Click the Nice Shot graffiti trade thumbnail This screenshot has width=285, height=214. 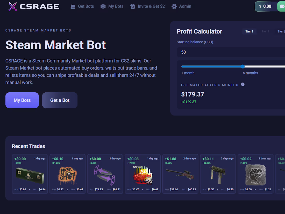tap(67, 174)
